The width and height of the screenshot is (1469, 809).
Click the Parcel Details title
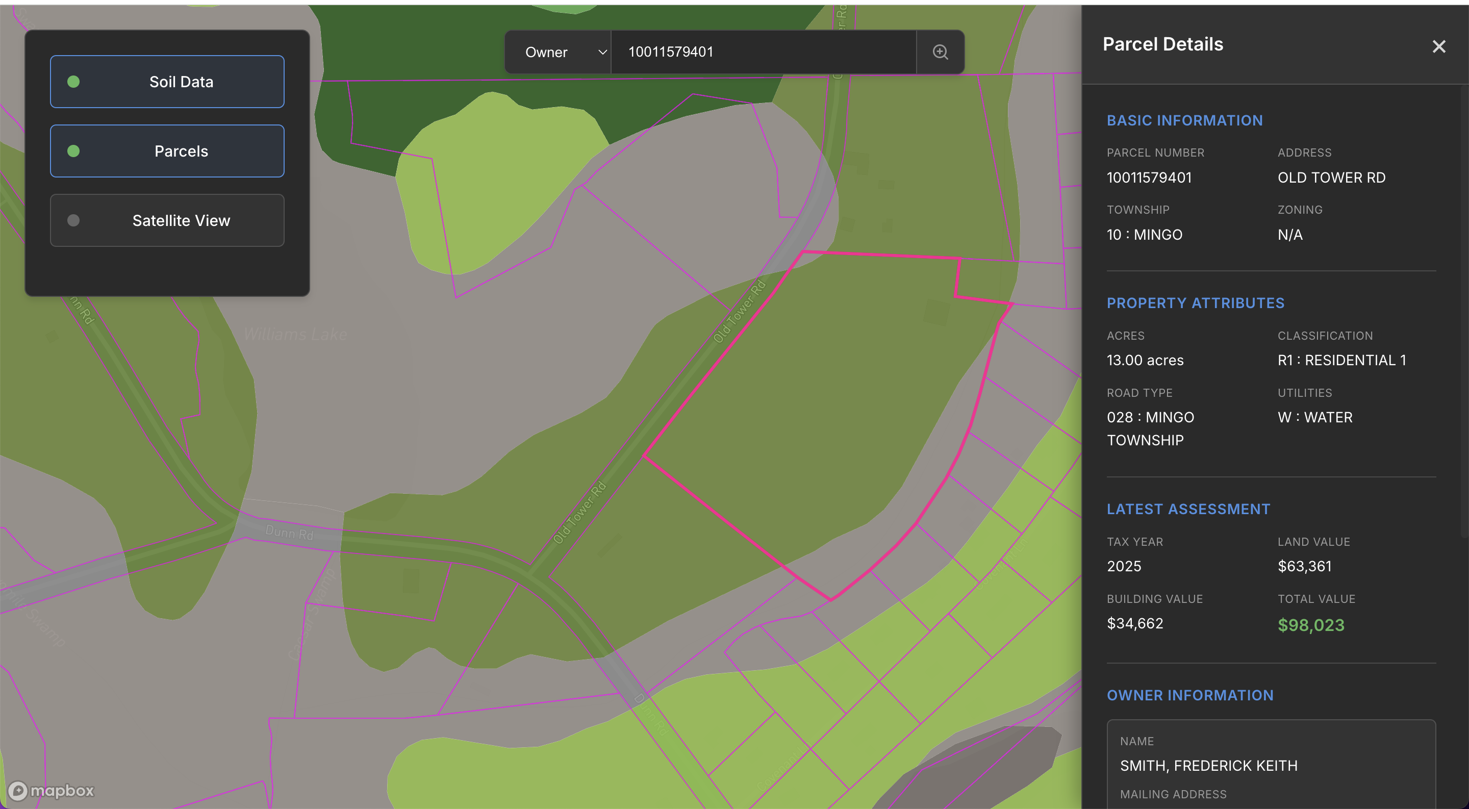[1162, 44]
